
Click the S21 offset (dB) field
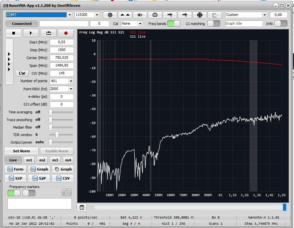61,104
